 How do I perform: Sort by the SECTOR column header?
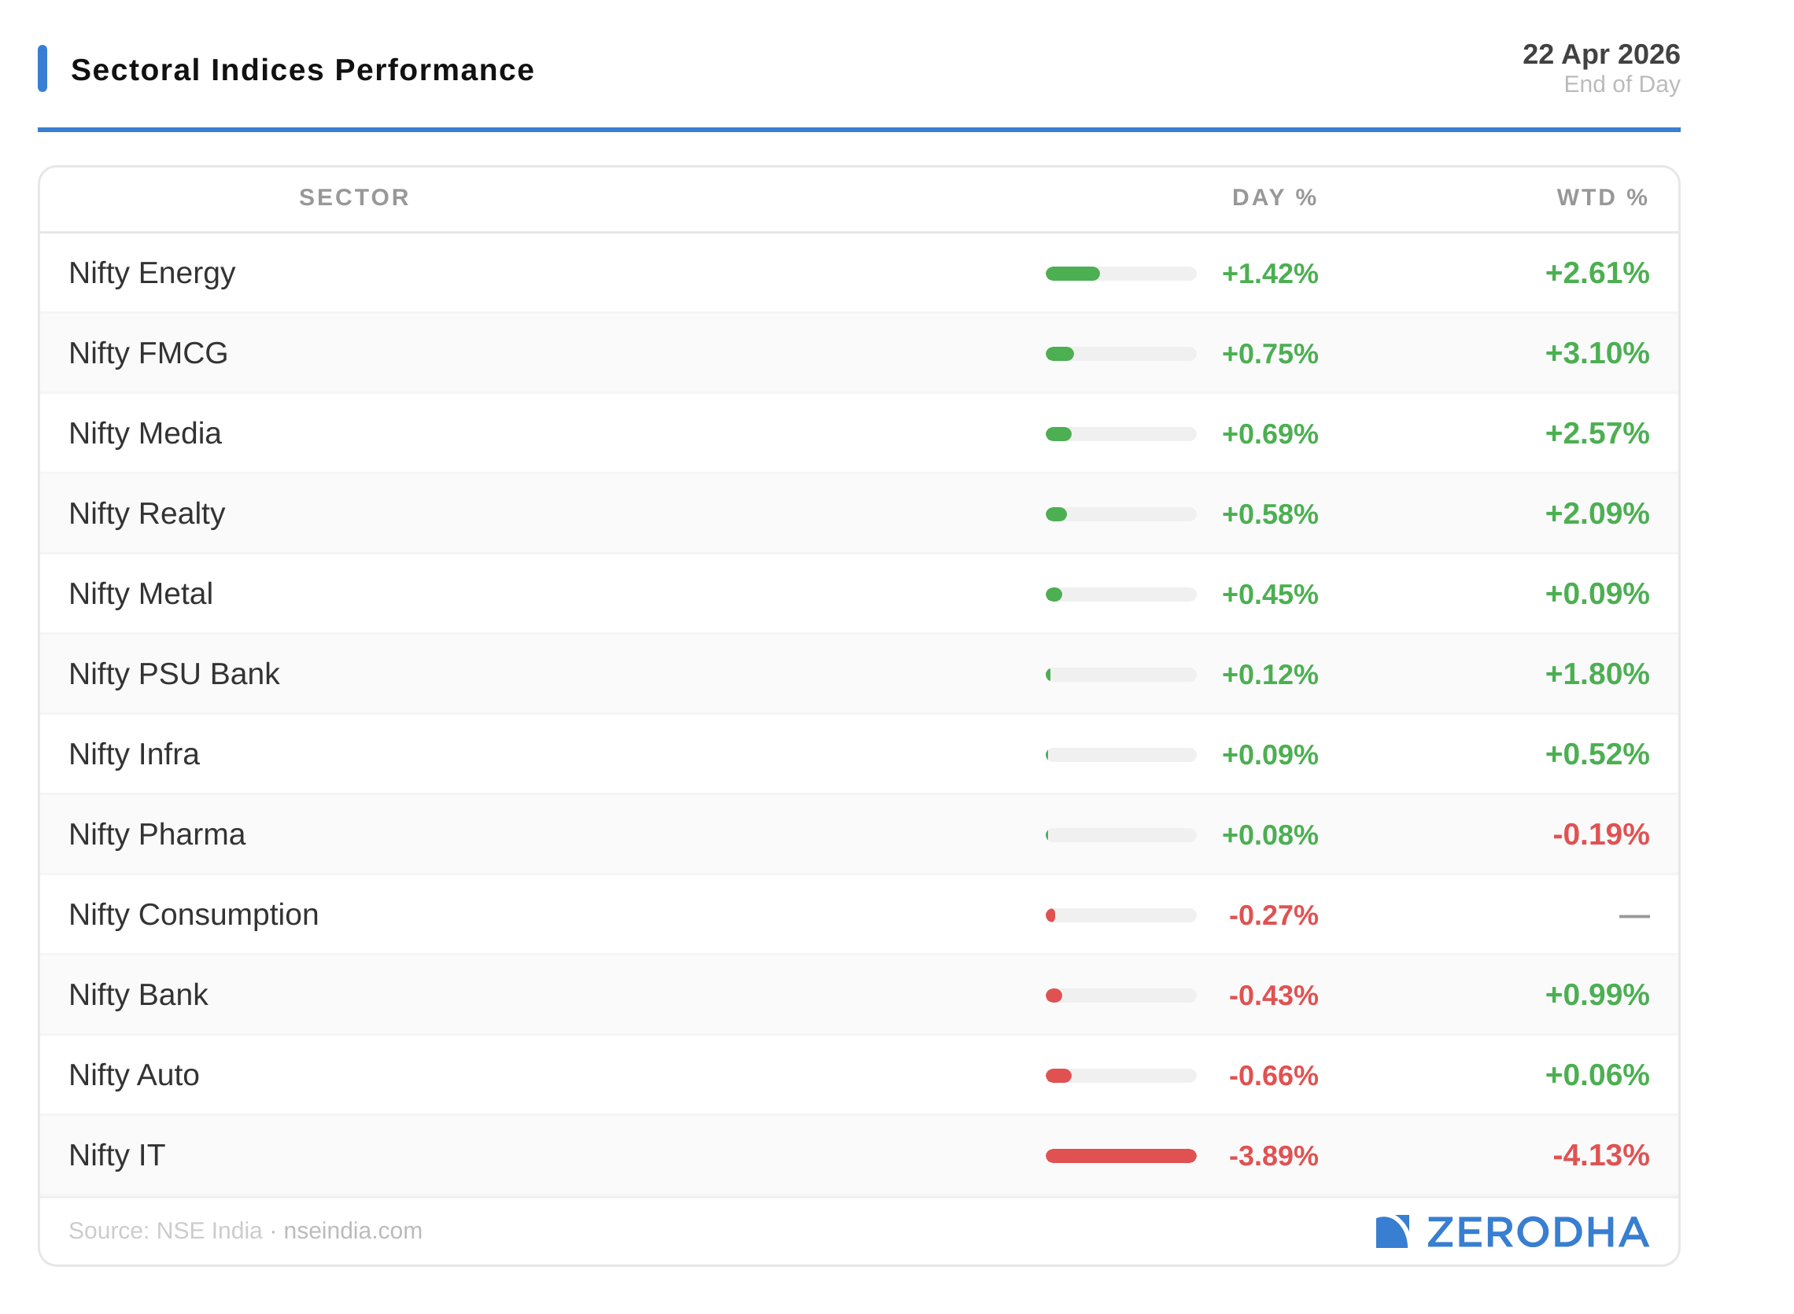(x=354, y=197)
